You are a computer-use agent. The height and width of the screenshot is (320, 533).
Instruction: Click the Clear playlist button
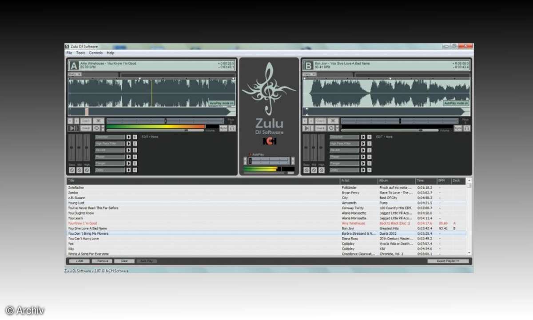click(x=124, y=261)
